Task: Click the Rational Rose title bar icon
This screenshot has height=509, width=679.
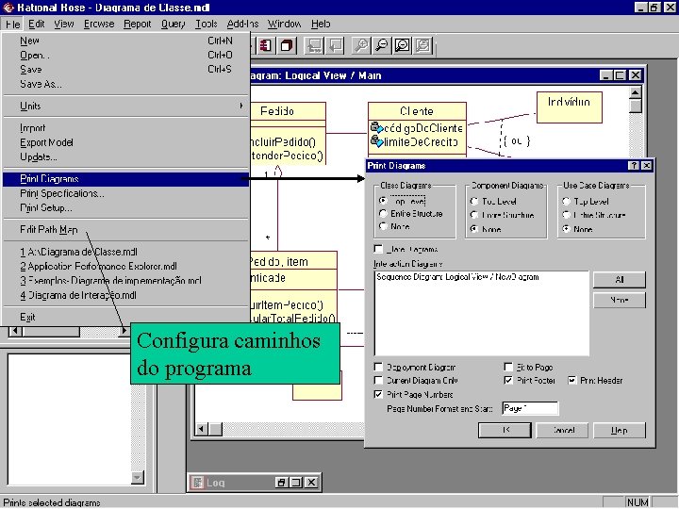Action: pos(8,8)
